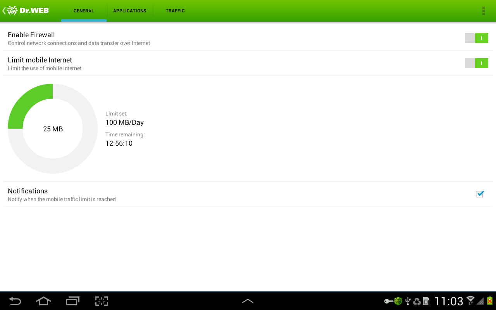Toggle the Limit mobile Internet switch
Image resolution: width=496 pixels, height=310 pixels.
[x=477, y=63]
